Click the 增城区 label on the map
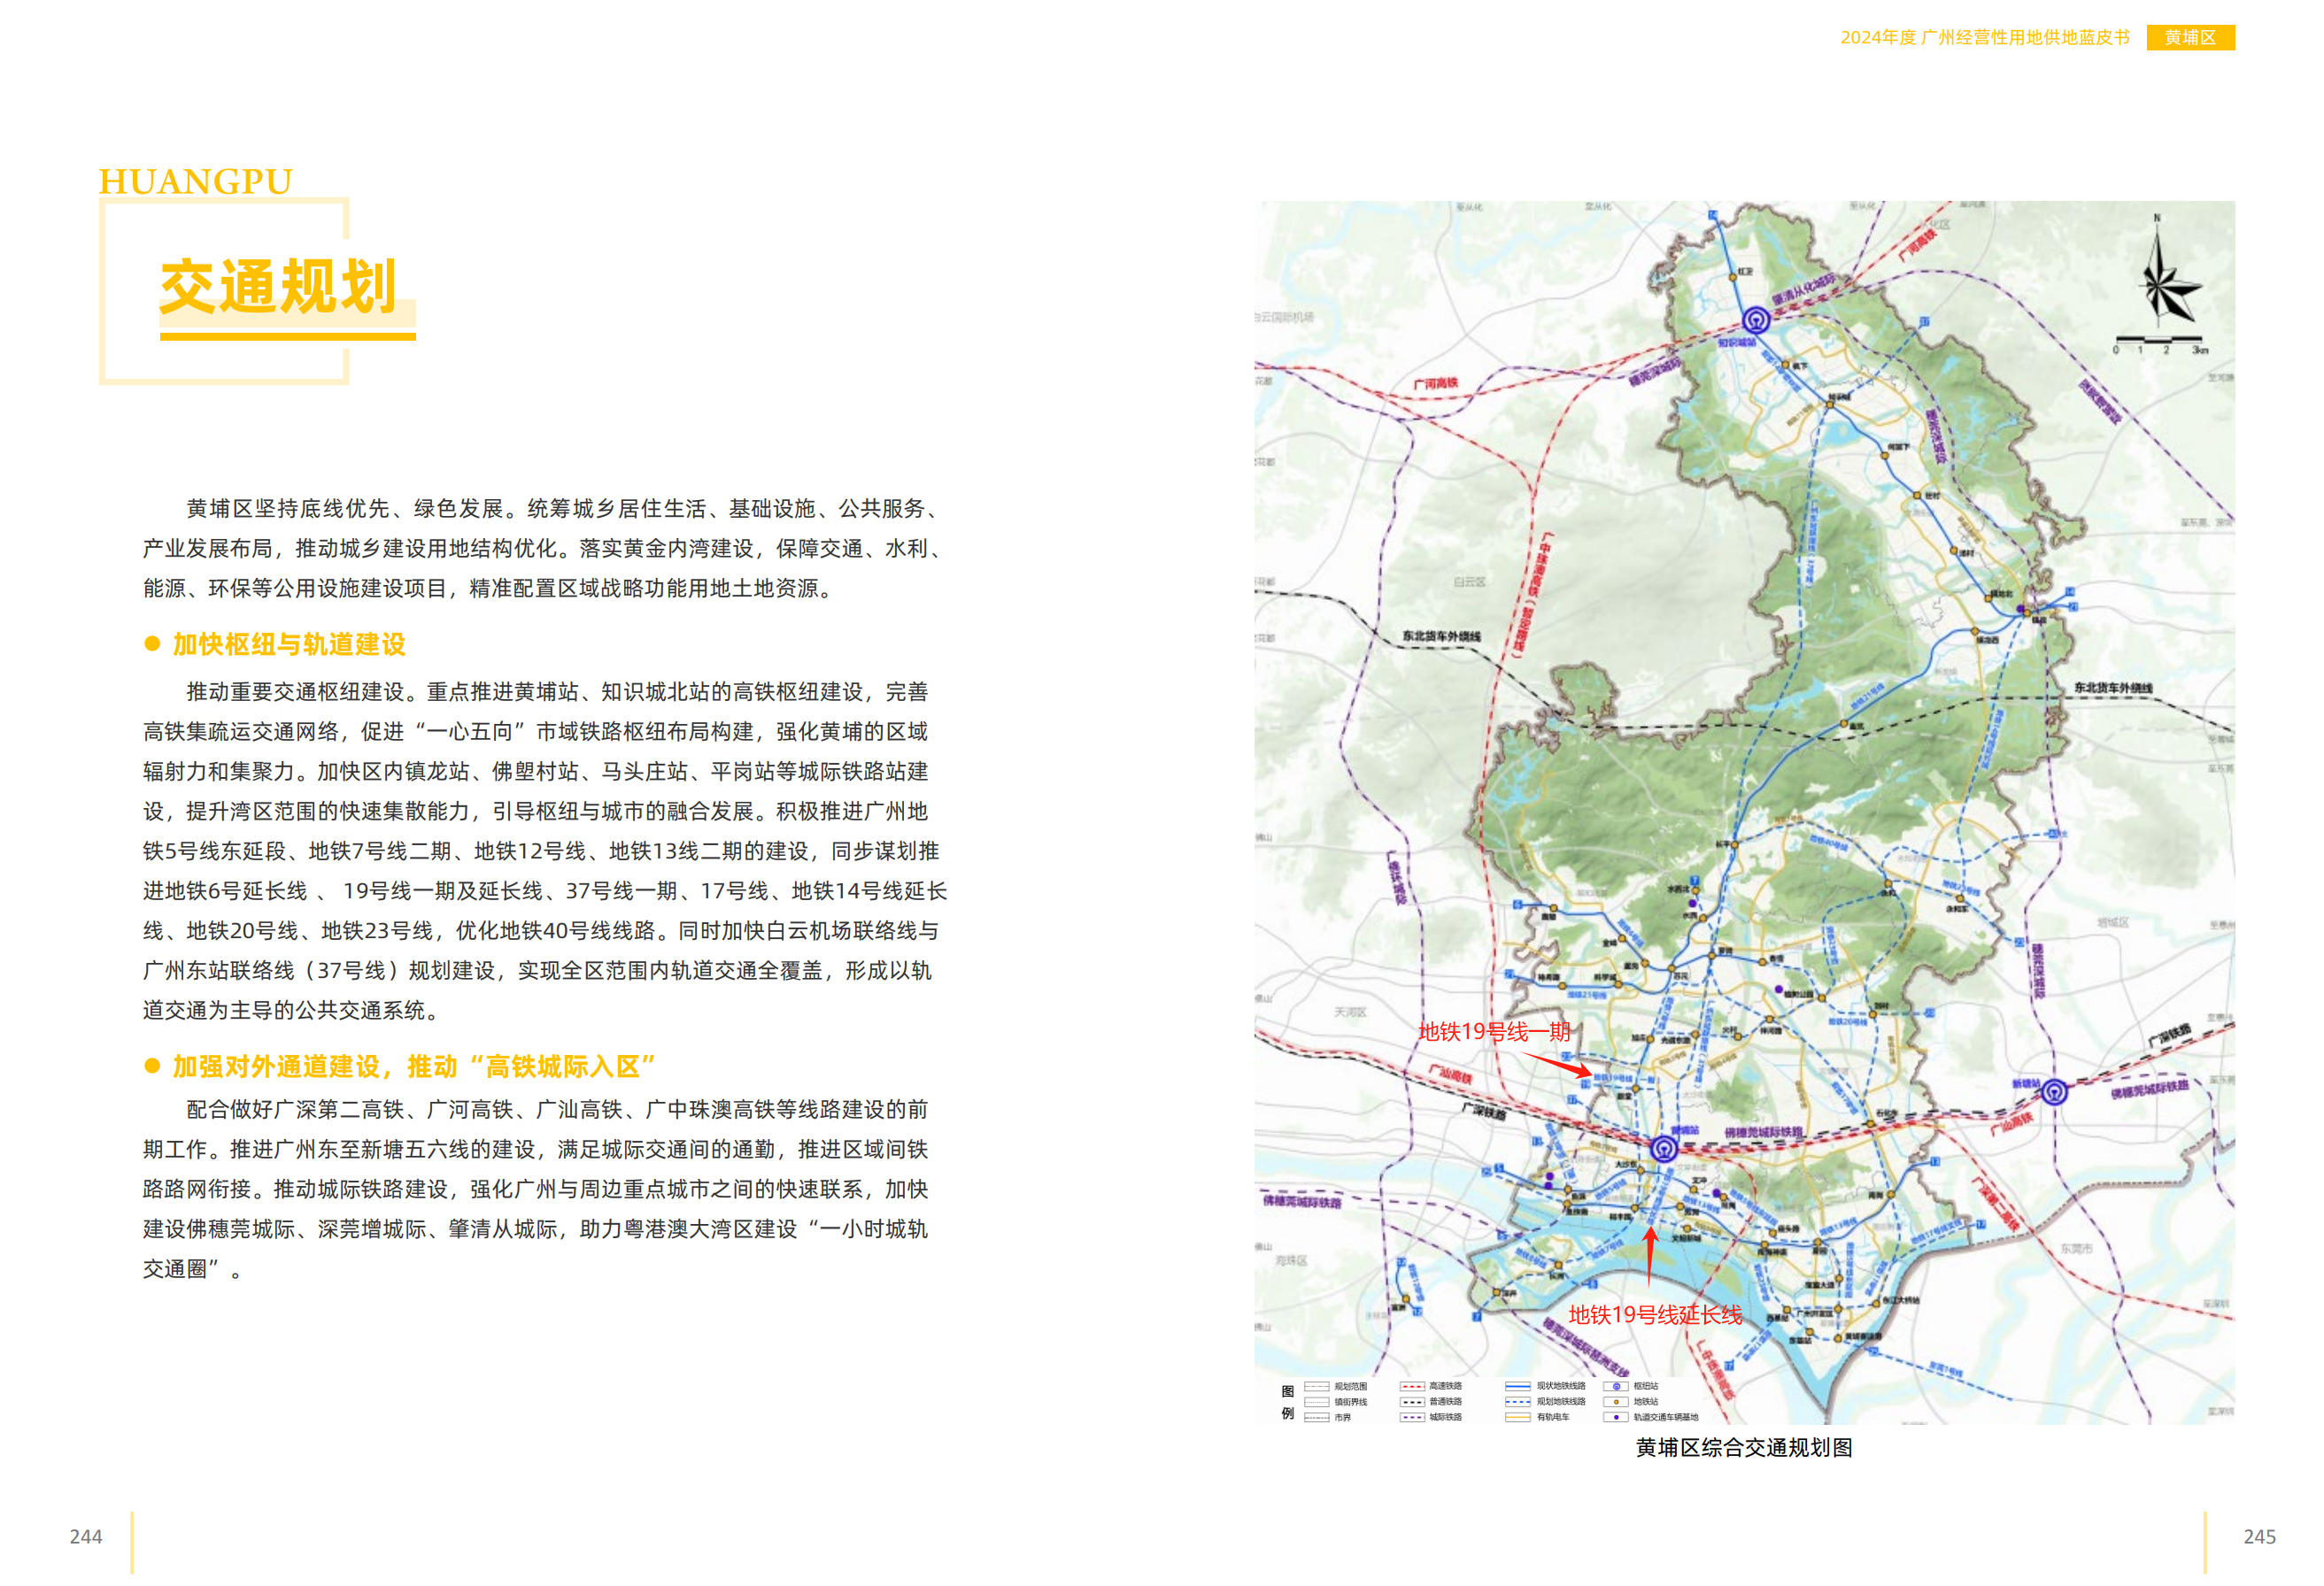The image size is (2324, 1586). pyautogui.click(x=2113, y=923)
